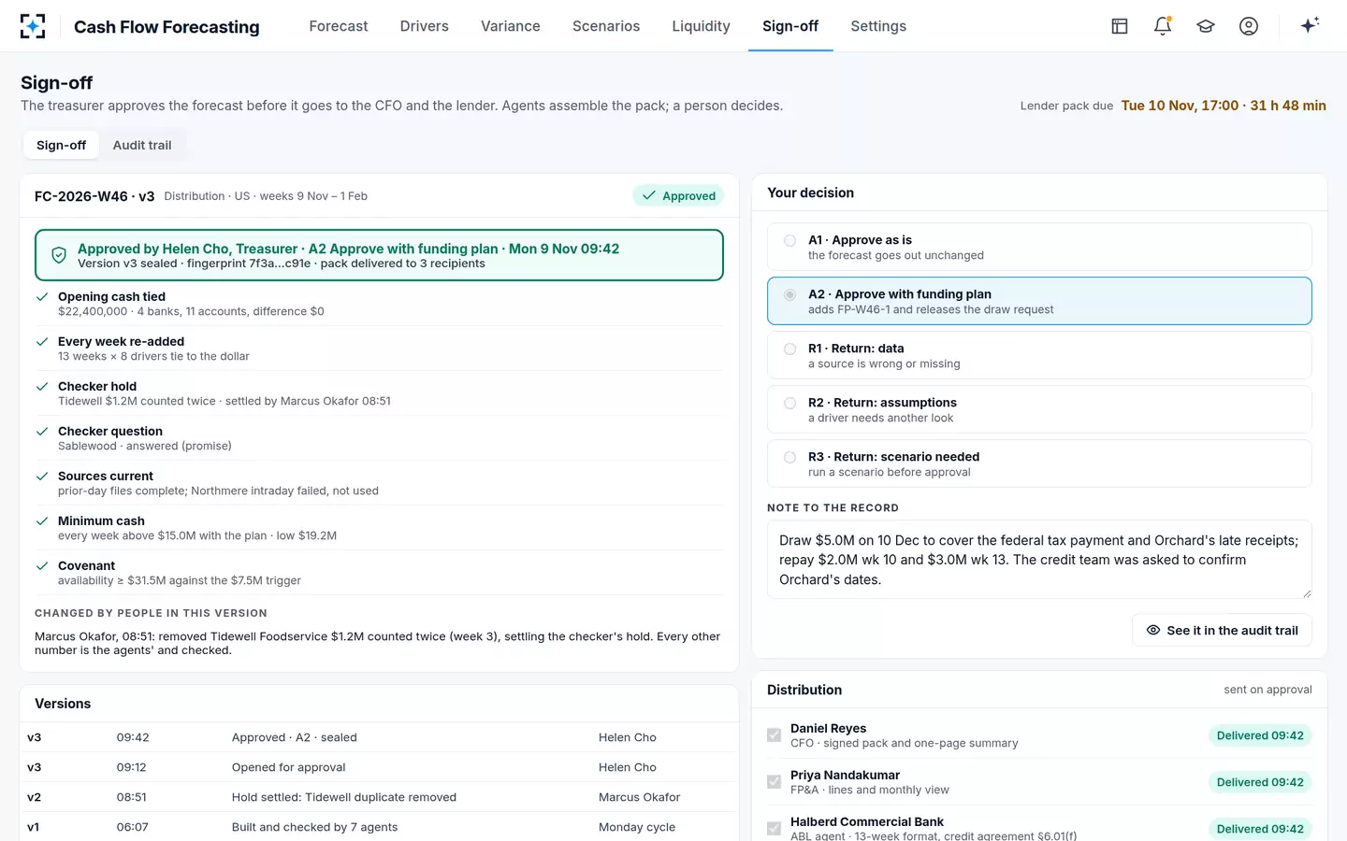Click the shield icon in approval banner
The height and width of the screenshot is (841, 1347).
[x=59, y=255]
